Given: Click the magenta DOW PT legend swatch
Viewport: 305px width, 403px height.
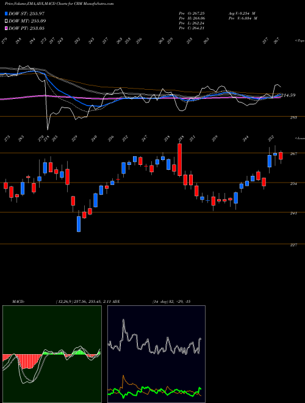Looking at the screenshot, I should click(x=6, y=28).
